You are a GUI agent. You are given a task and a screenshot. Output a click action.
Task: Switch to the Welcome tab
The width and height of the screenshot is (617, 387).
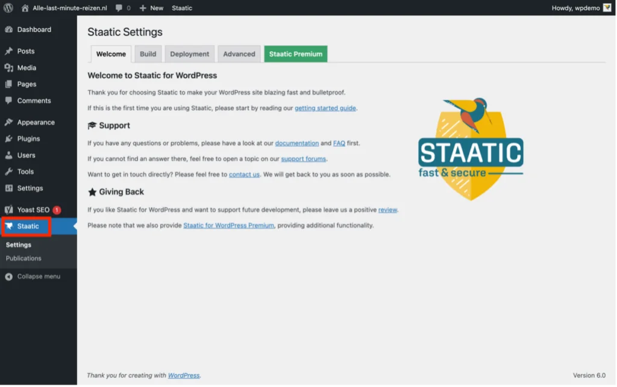[111, 54]
